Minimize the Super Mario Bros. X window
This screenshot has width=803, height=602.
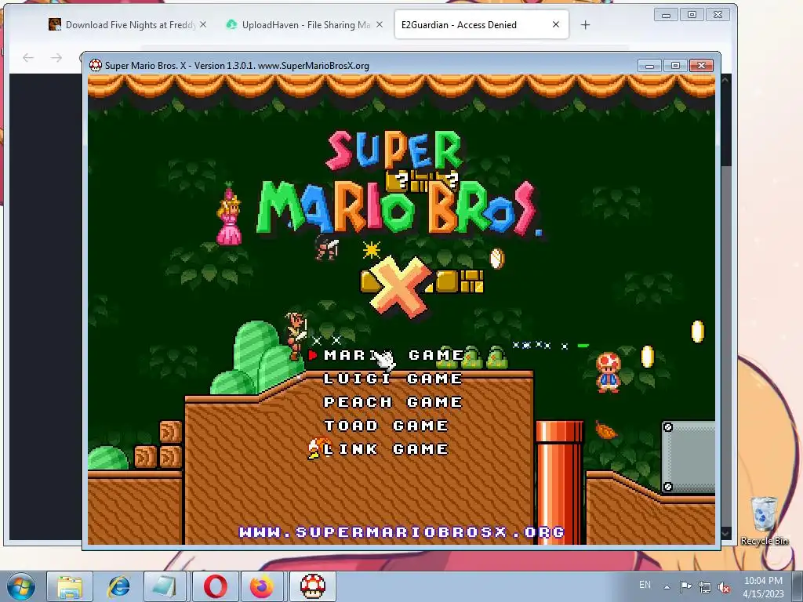[x=649, y=66]
